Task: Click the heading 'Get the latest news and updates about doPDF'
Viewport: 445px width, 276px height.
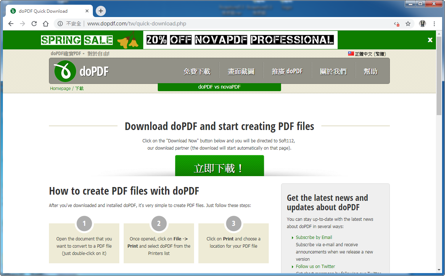Action: [x=327, y=203]
